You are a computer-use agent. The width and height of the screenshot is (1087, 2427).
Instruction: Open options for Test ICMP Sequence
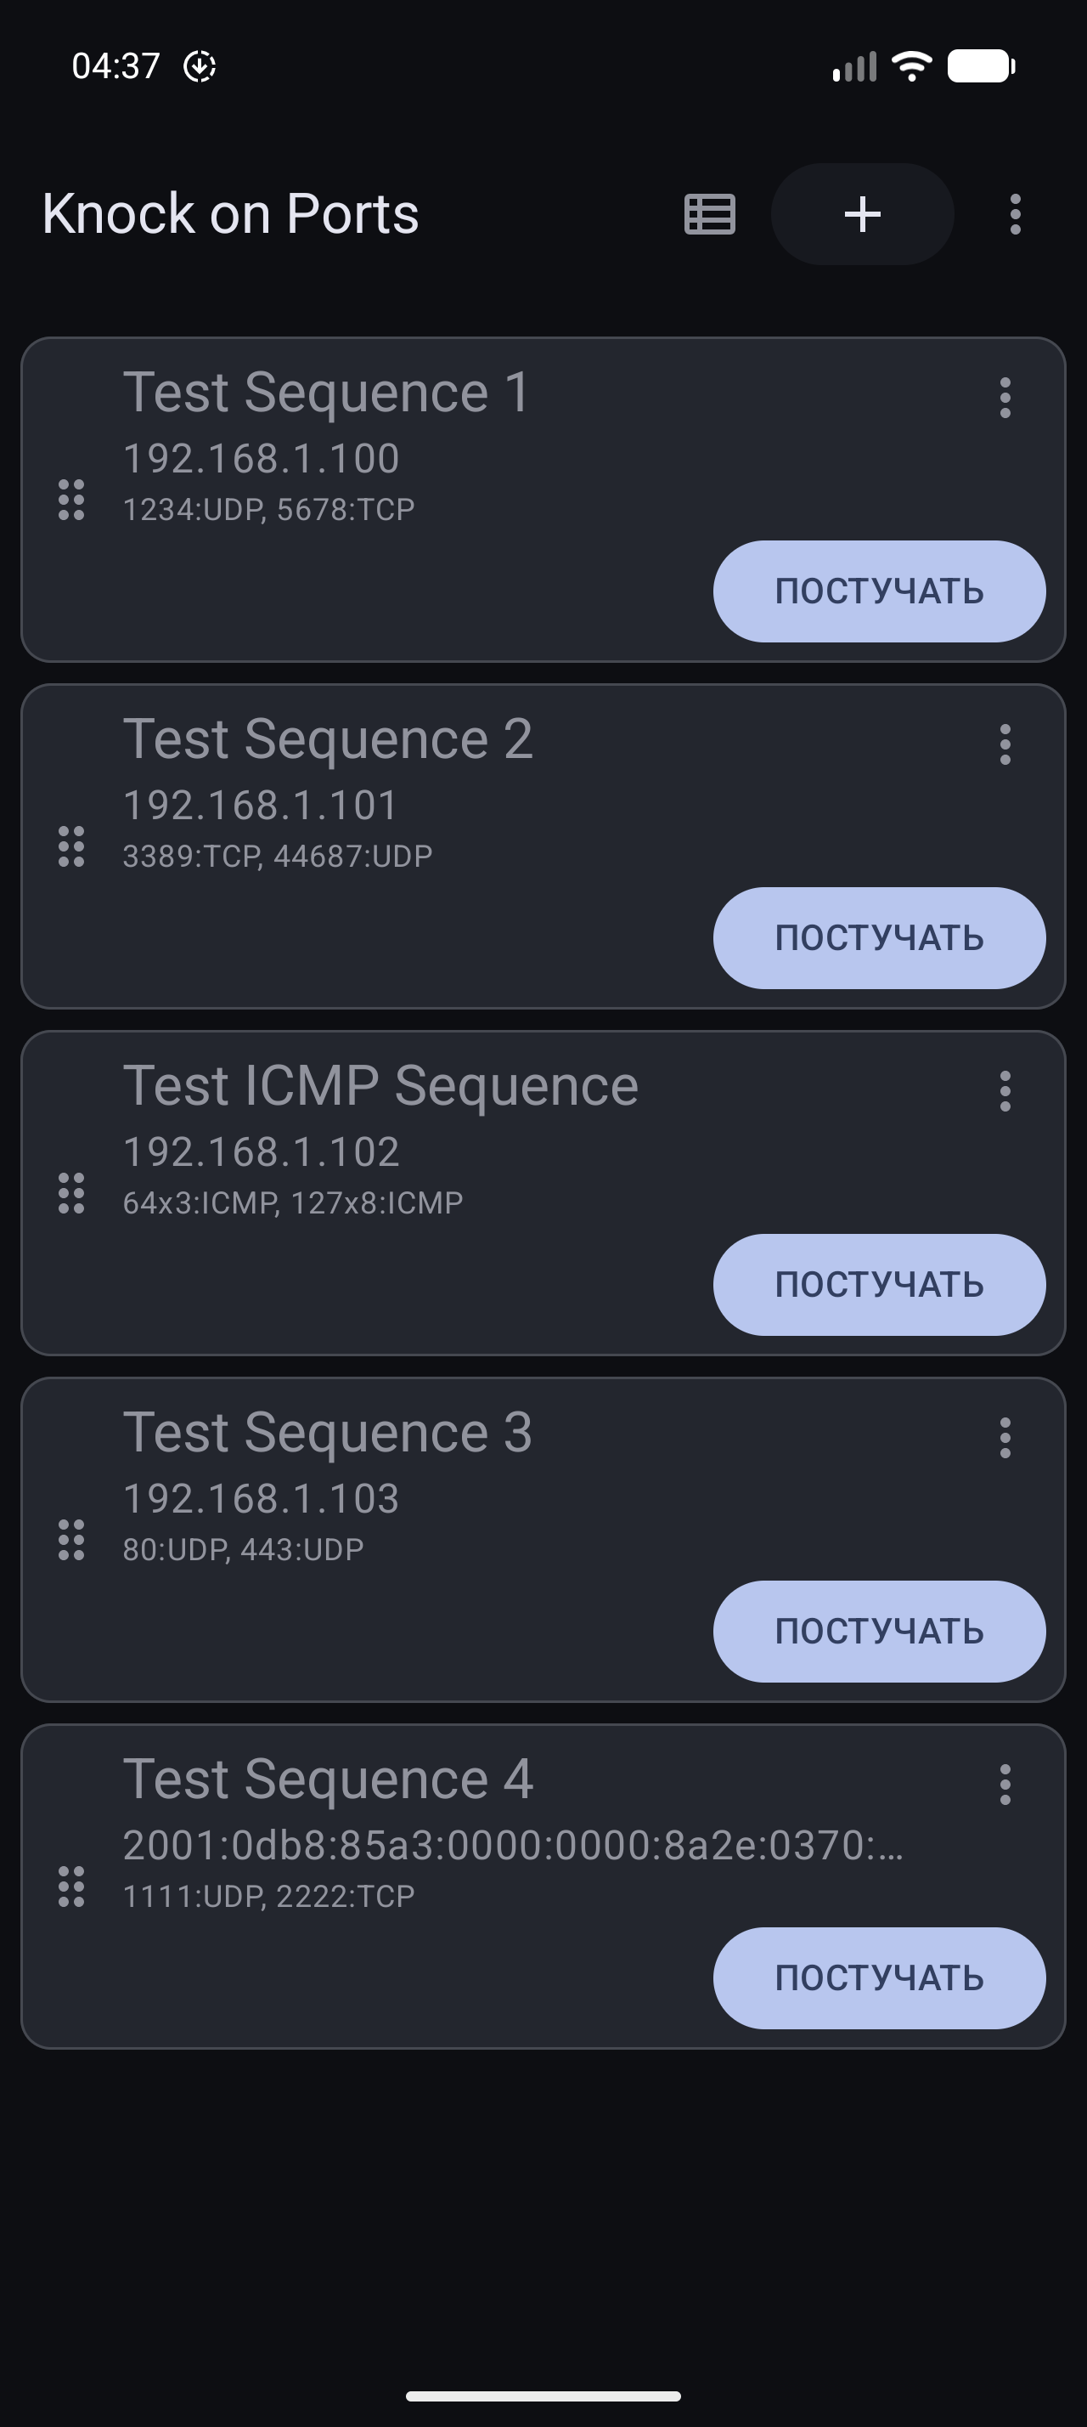coord(1005,1091)
